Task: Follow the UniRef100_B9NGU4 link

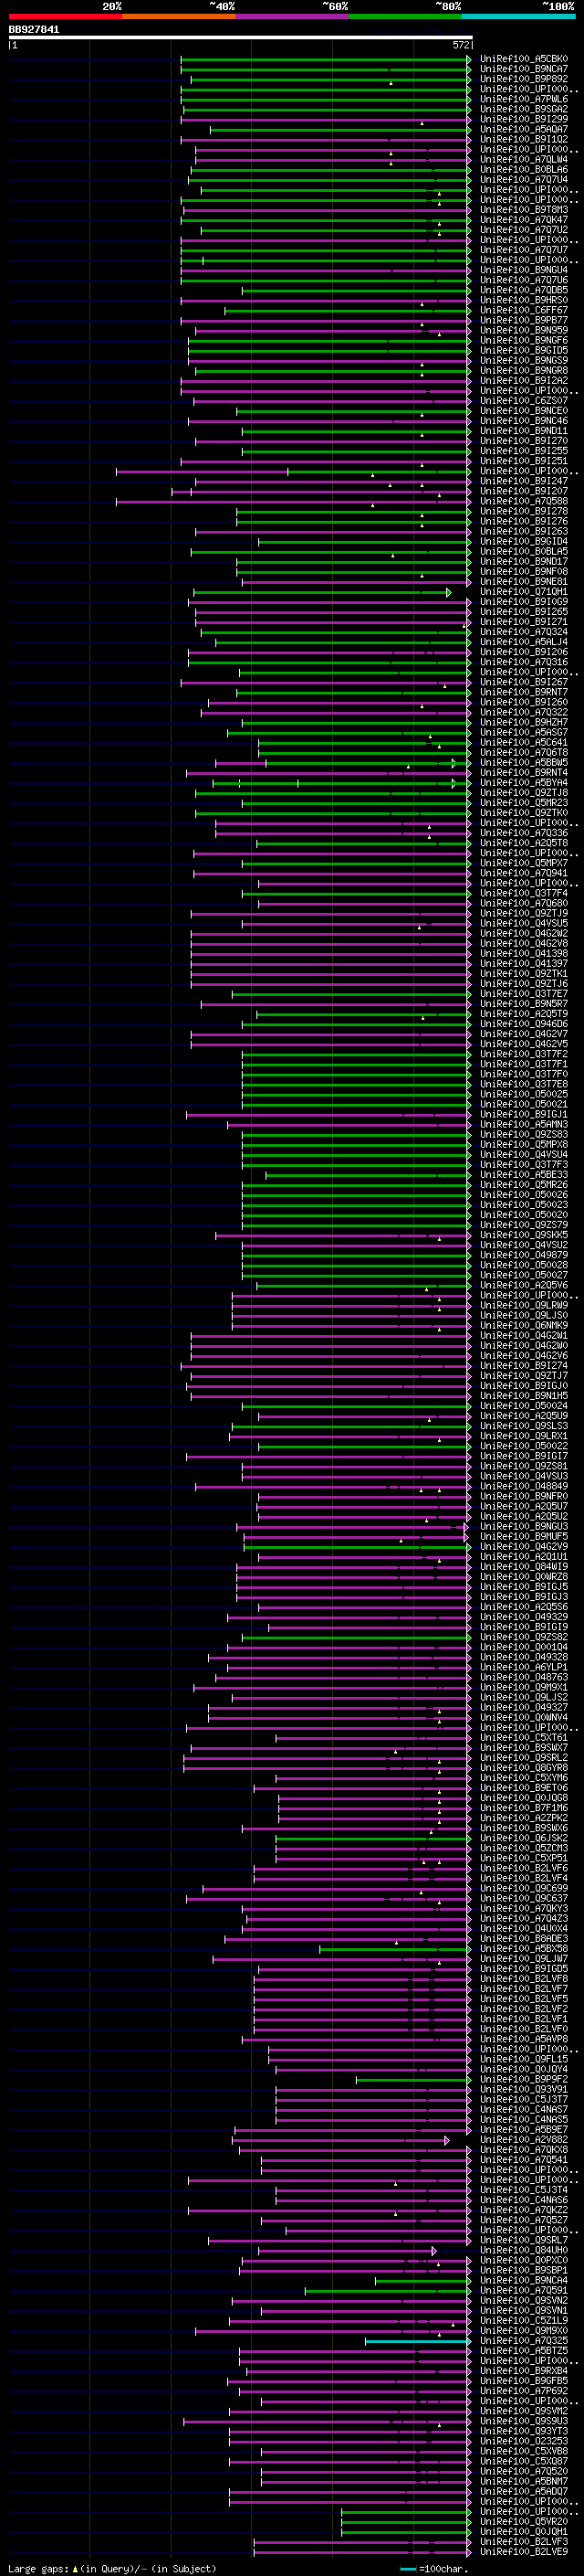Action: [x=524, y=270]
